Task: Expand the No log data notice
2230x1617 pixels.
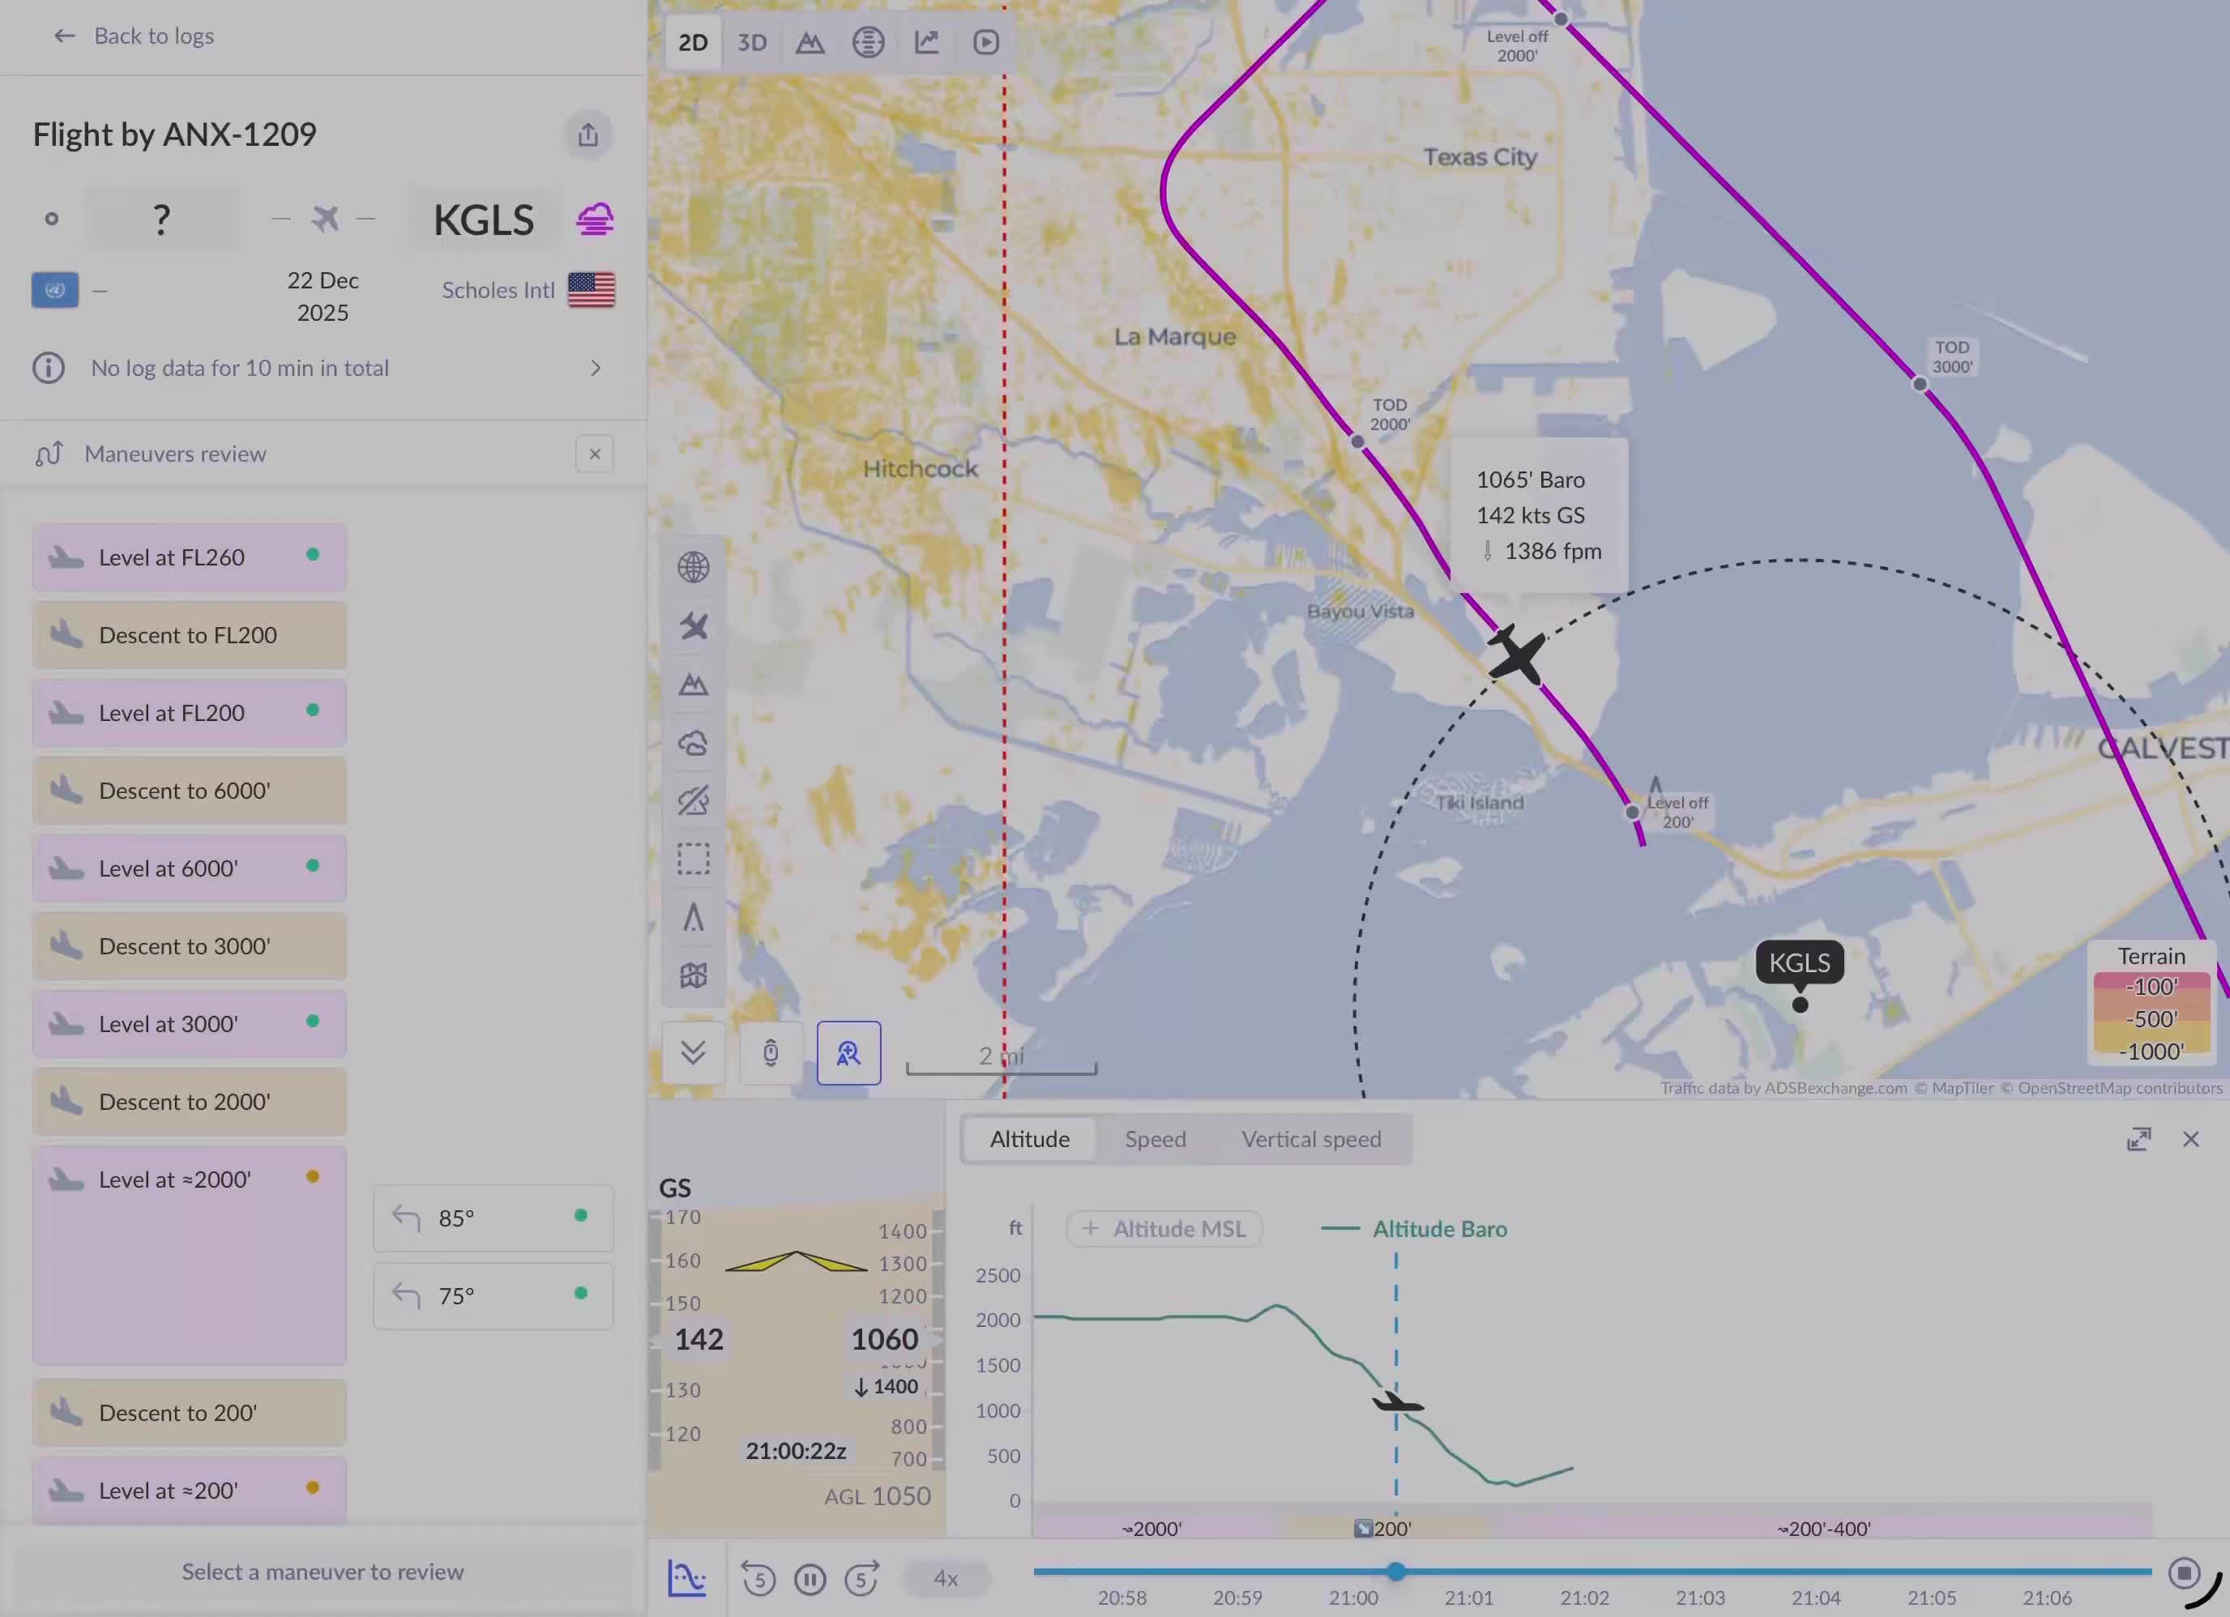Action: [x=595, y=368]
